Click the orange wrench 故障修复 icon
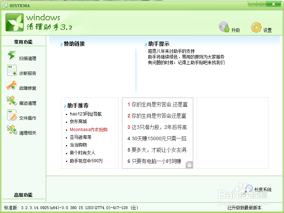Screen dimensions: 284x213 (x=12, y=85)
